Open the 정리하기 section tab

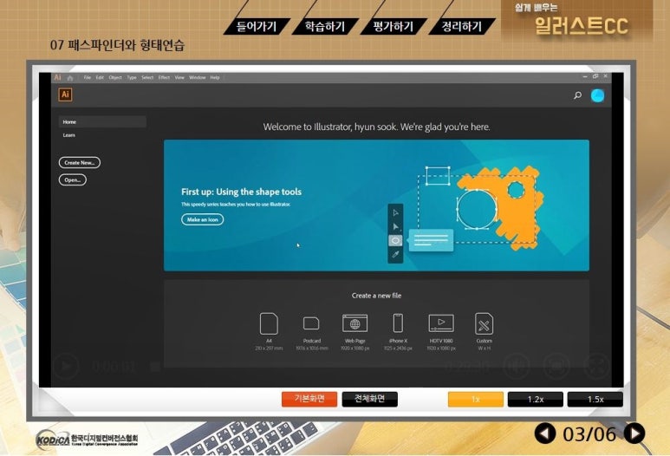[x=462, y=27]
